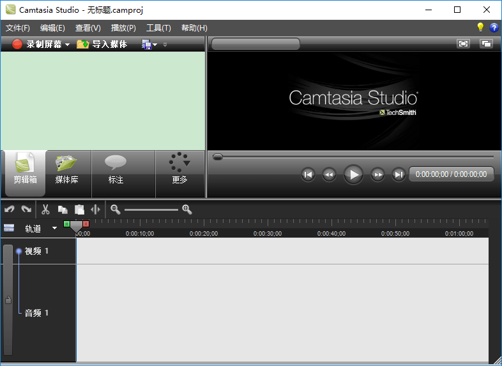Viewport: 502px width, 366px height.
Task: Click the detach preview window icon
Action: (x=486, y=44)
